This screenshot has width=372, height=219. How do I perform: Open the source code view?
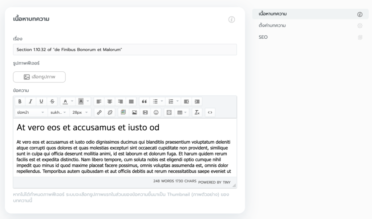pyautogui.click(x=210, y=113)
